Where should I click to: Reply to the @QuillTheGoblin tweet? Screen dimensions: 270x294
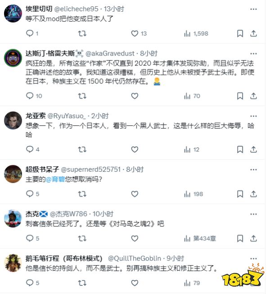coord(30,283)
